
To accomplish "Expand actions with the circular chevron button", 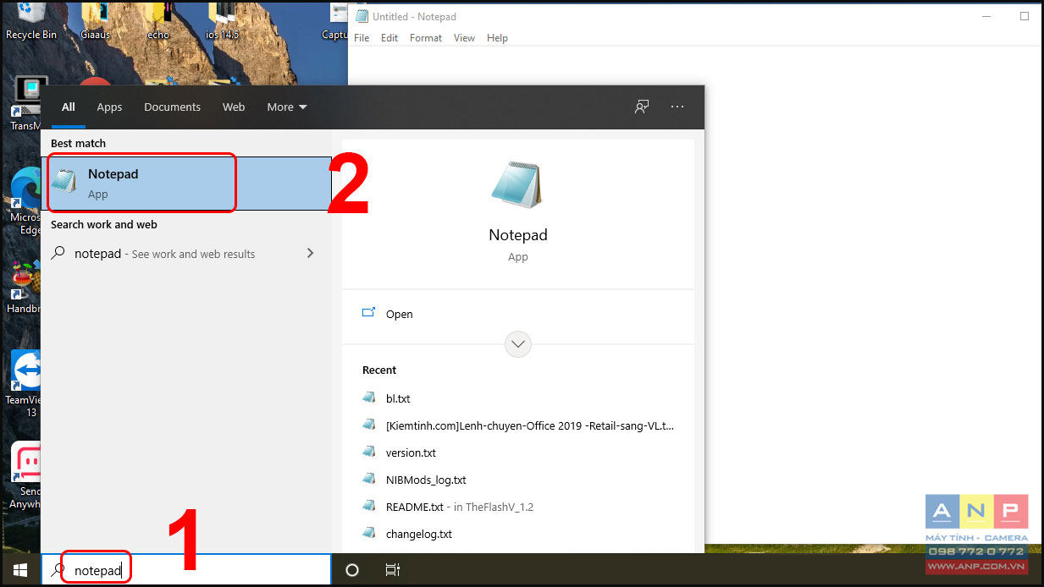I will point(517,344).
